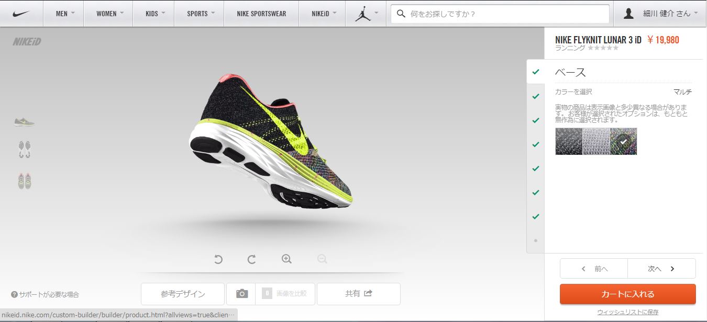Select the side view shoe thumbnail
The image size is (707, 322).
point(24,122)
